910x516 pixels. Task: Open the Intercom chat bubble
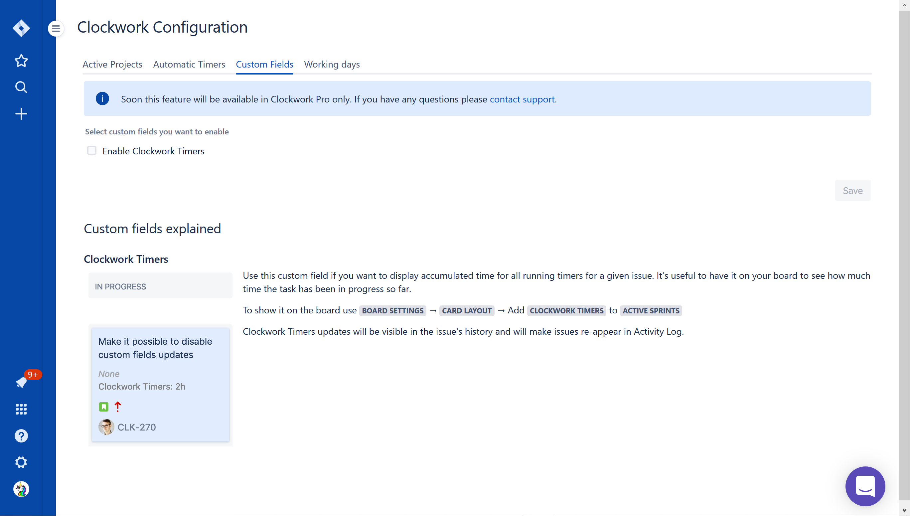865,486
